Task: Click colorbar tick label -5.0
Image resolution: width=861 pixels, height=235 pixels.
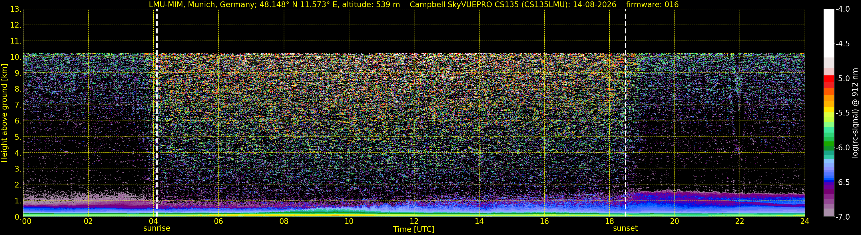Action: 843,79
